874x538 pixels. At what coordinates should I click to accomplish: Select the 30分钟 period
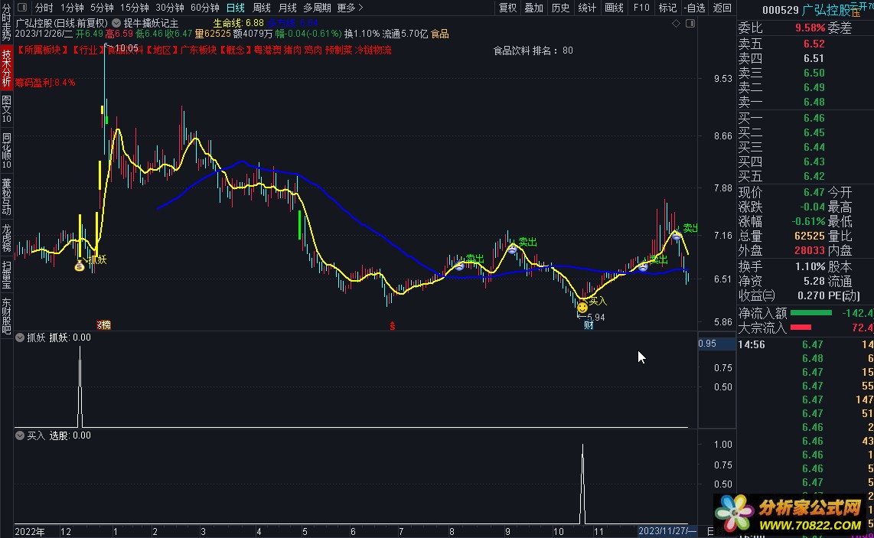(x=169, y=7)
